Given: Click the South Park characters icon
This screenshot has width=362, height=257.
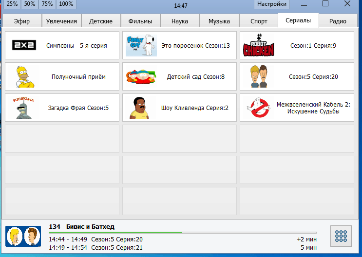Looking at the screenshot, I should [141, 76].
